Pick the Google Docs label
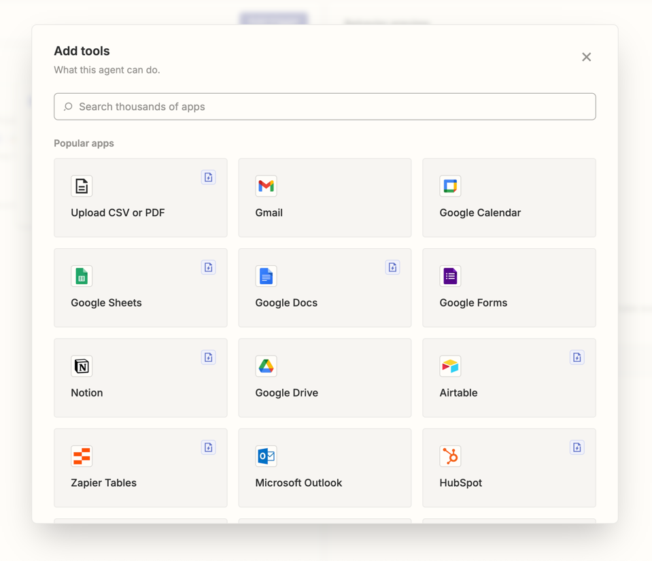Screen dimensions: 652x561 coord(286,303)
